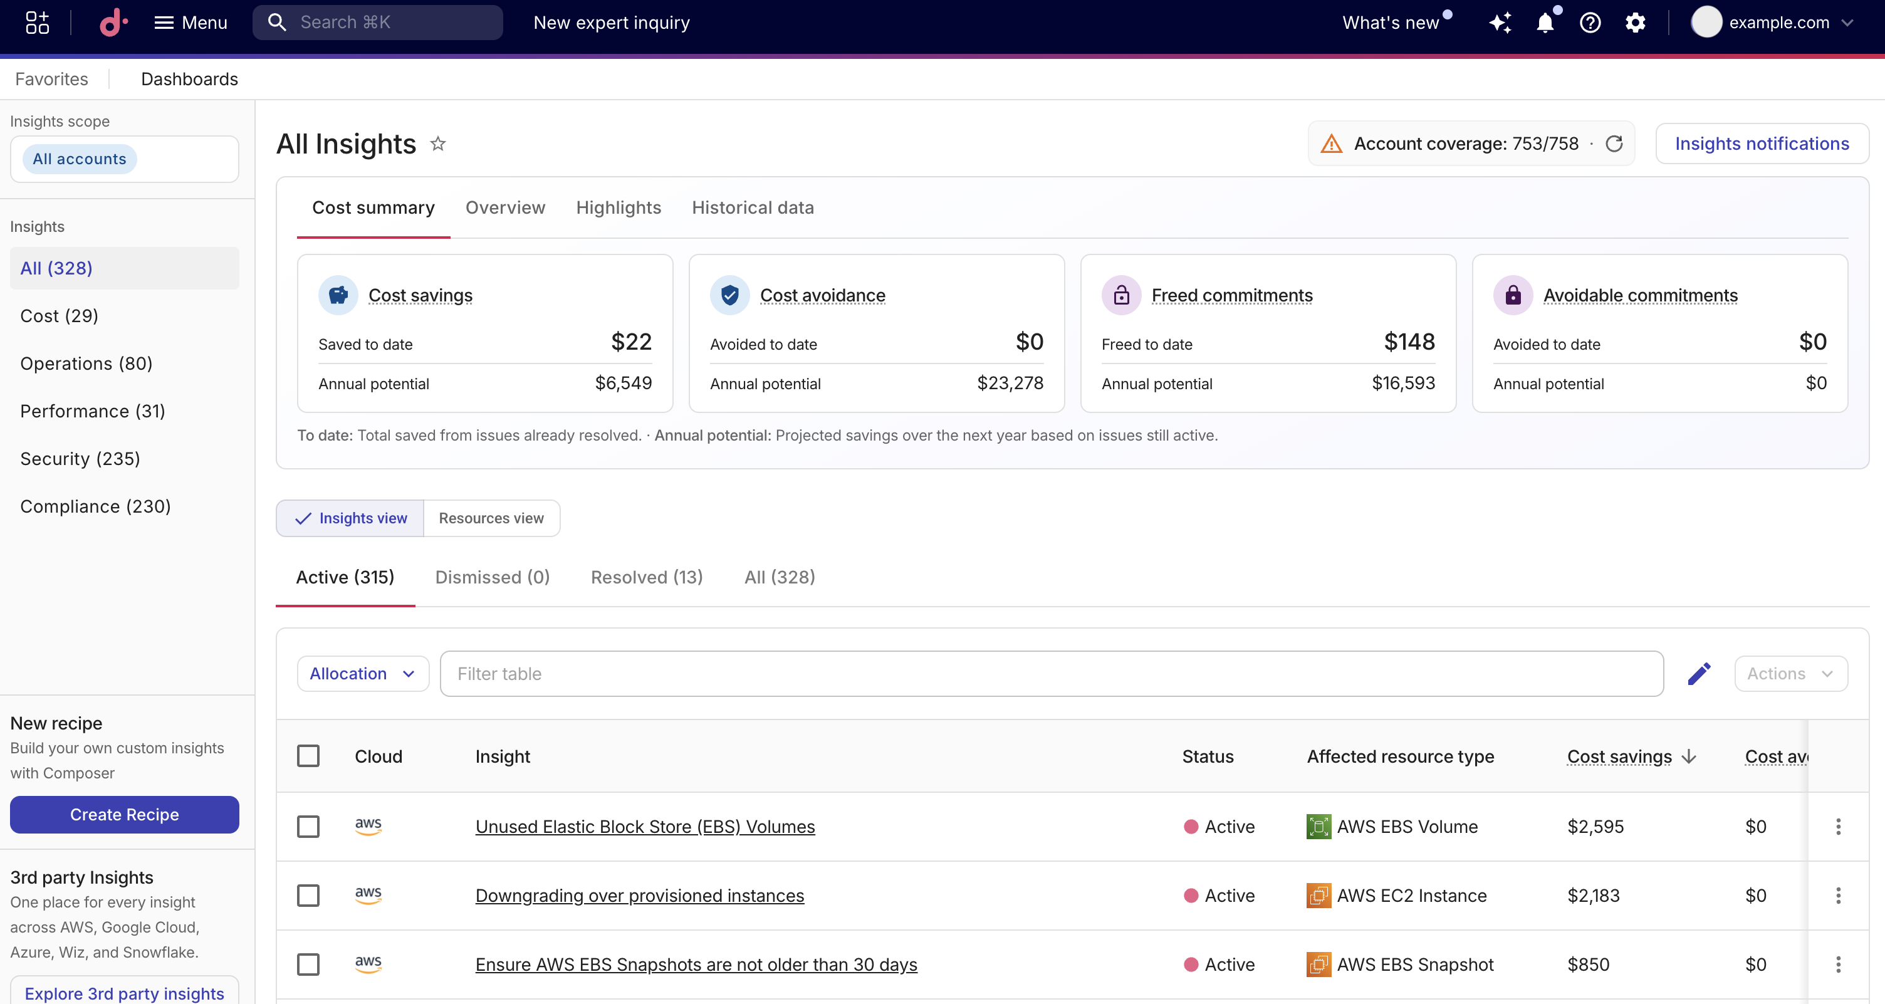
Task: Switch to the Overview tab
Action: [x=505, y=208]
